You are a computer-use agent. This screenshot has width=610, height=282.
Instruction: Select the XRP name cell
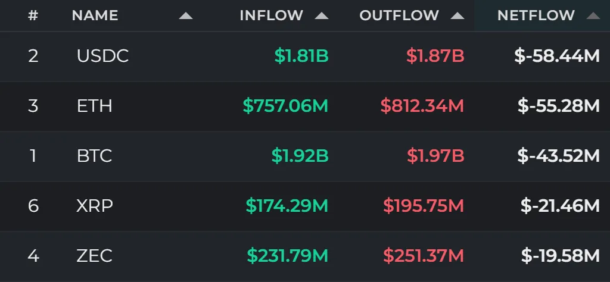[x=95, y=206]
